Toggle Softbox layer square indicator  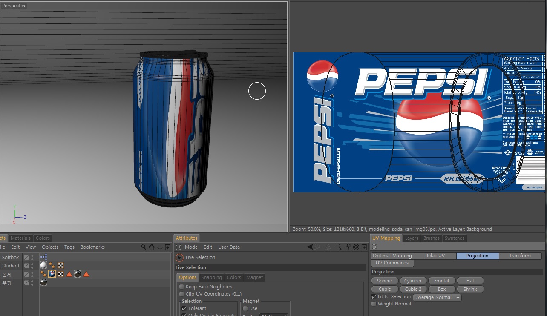(x=26, y=257)
